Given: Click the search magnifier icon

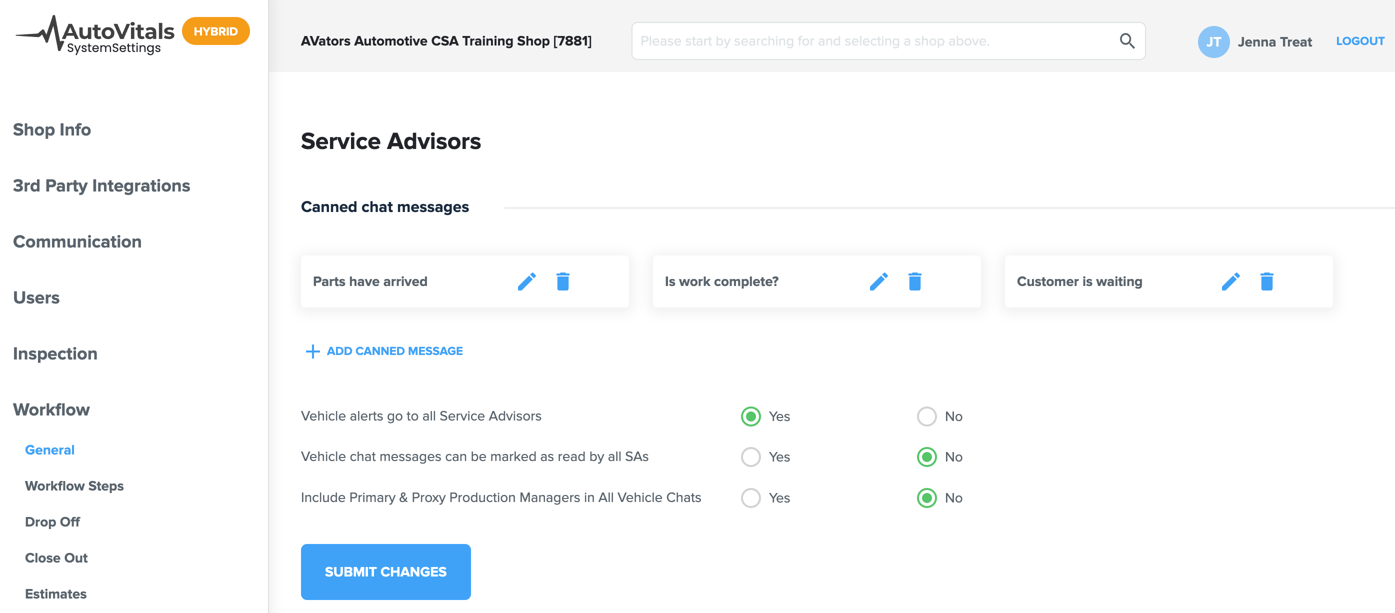Looking at the screenshot, I should coord(1127,41).
